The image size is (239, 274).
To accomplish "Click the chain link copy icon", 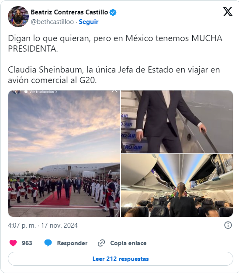I will [101, 243].
